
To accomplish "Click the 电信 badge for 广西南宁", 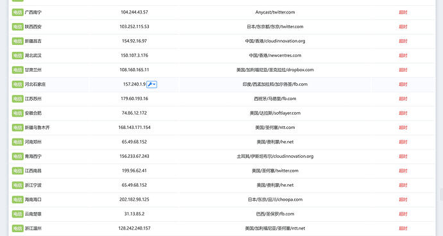I will (17, 12).
